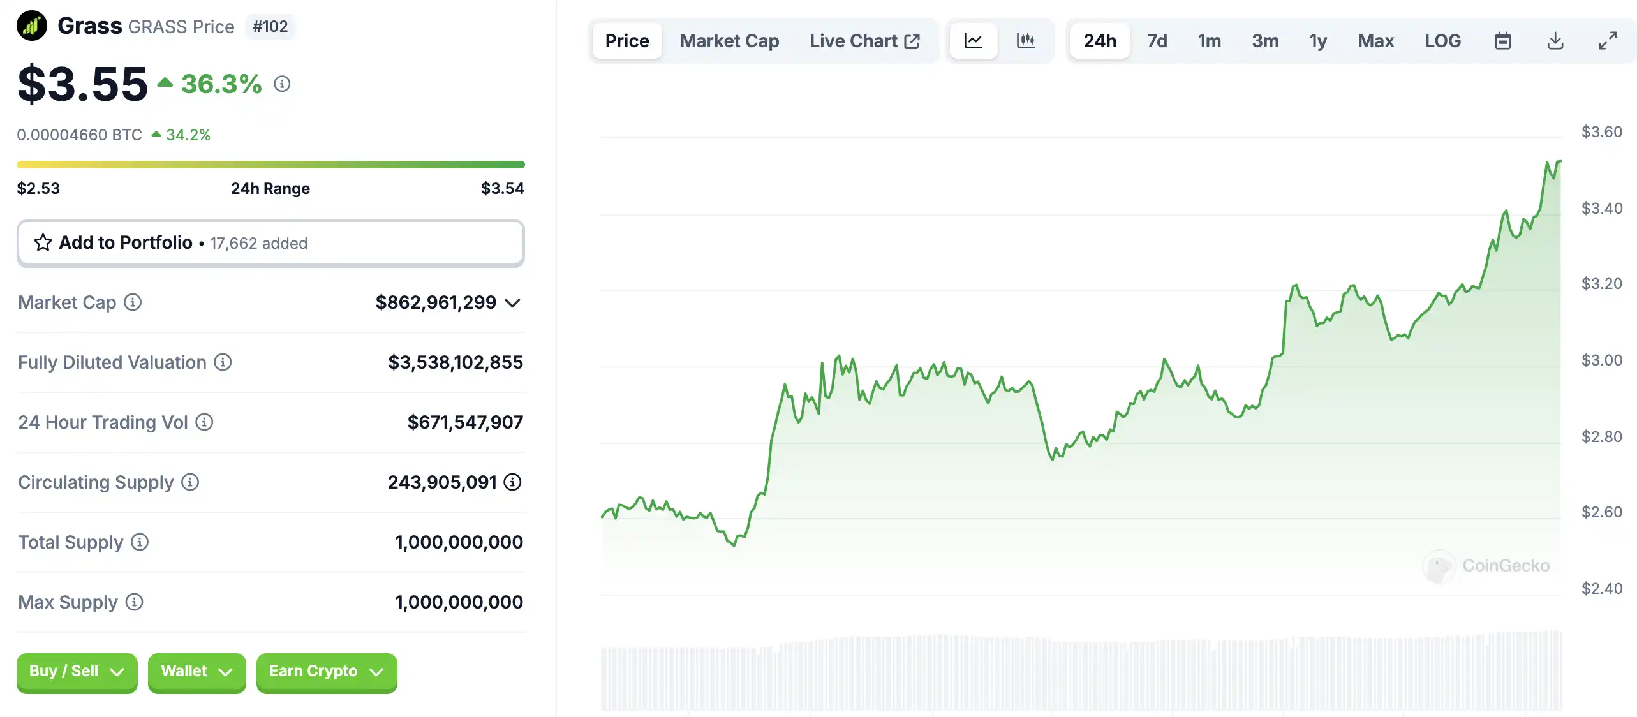Image resolution: width=1637 pixels, height=717 pixels.
Task: Click the 24h Range progress bar
Action: click(x=270, y=165)
